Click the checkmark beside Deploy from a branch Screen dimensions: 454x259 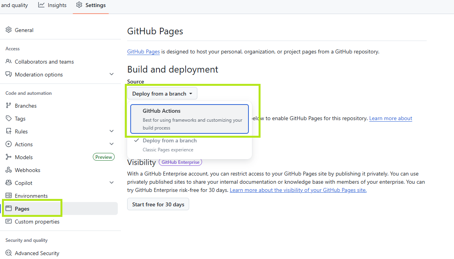(x=137, y=140)
